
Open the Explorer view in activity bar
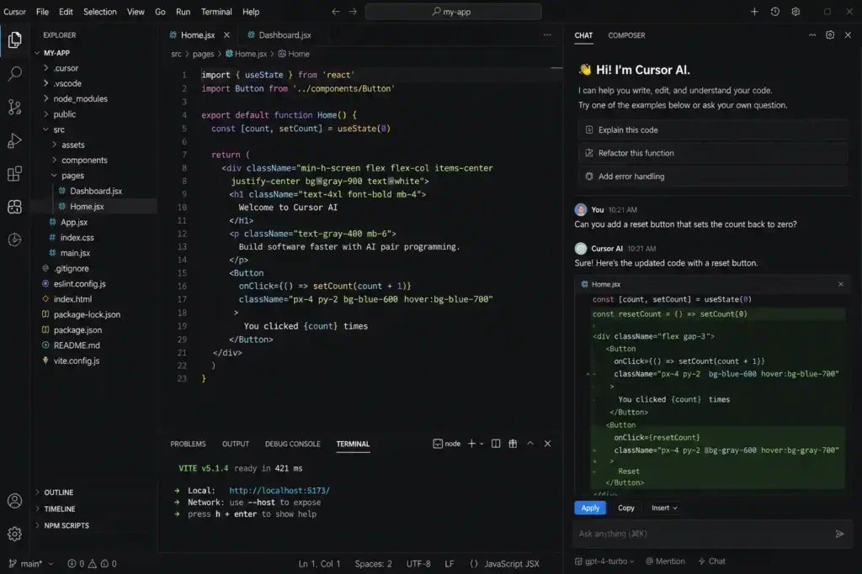15,39
